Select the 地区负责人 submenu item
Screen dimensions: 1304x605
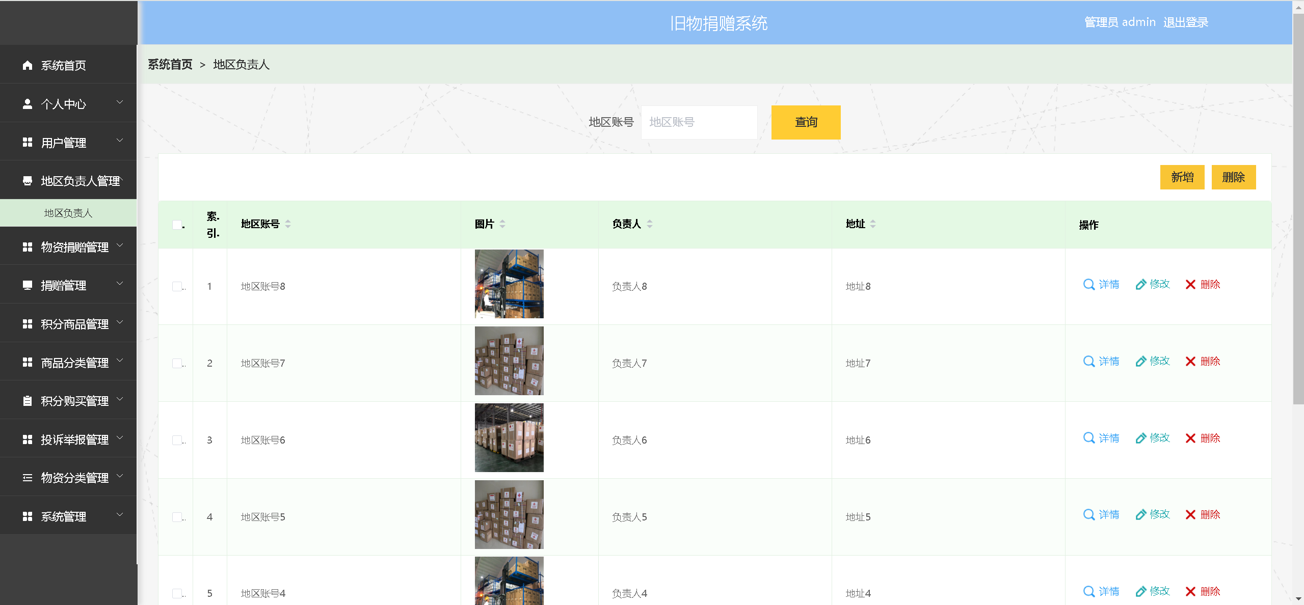[68, 213]
